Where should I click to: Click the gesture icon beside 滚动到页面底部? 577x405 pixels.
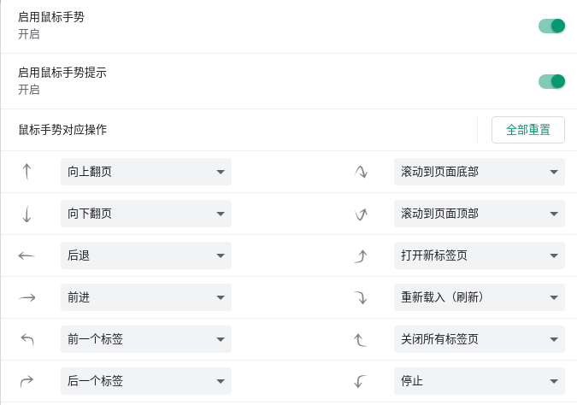pyautogui.click(x=361, y=172)
